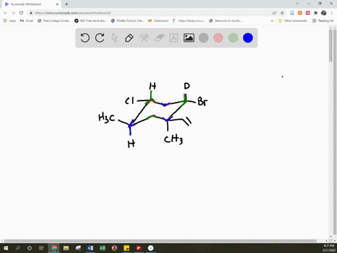This screenshot has width=337, height=253.
Task: Open the Windows Start menu
Action: coord(6,248)
